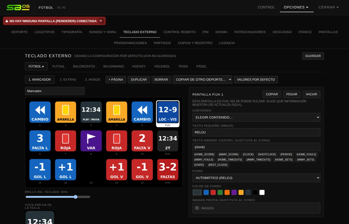
Task: Open the CERRAR dropdown menu
Action: [x=329, y=7]
